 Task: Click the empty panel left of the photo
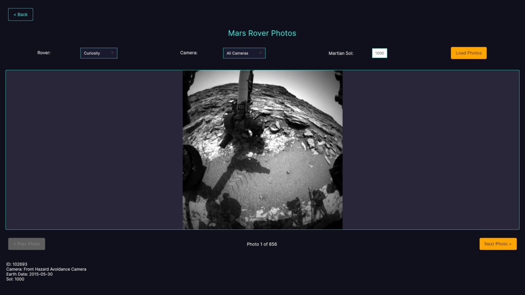point(94,150)
